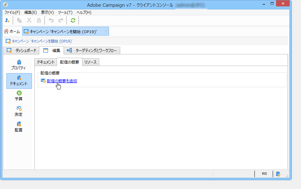Close the Adobe Campaign window
This screenshot has height=189, width=301.
[283, 4]
